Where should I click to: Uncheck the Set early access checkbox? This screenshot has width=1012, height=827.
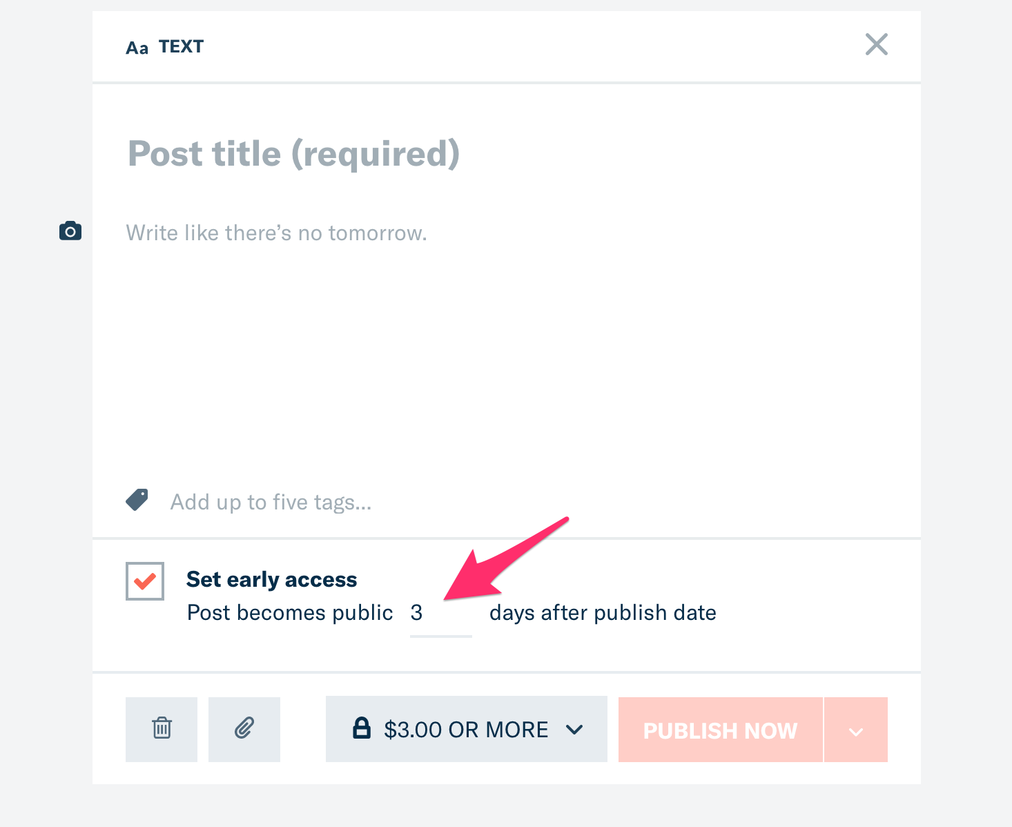pos(145,581)
